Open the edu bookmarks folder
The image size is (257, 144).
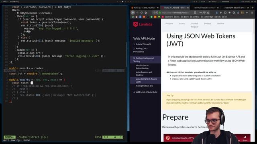tap(218, 17)
